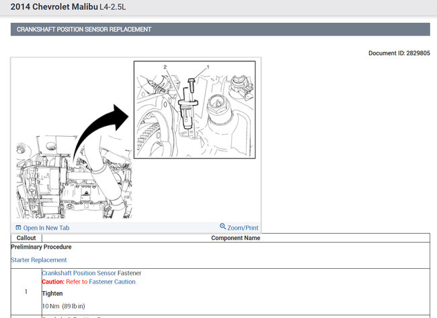This screenshot has width=437, height=318.
Task: Open the Crankshaft Position Sensor link
Action: [x=79, y=273]
